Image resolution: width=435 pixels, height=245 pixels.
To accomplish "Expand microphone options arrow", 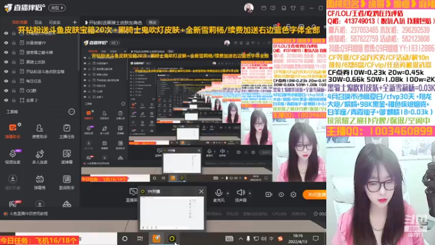I will point(228,193).
